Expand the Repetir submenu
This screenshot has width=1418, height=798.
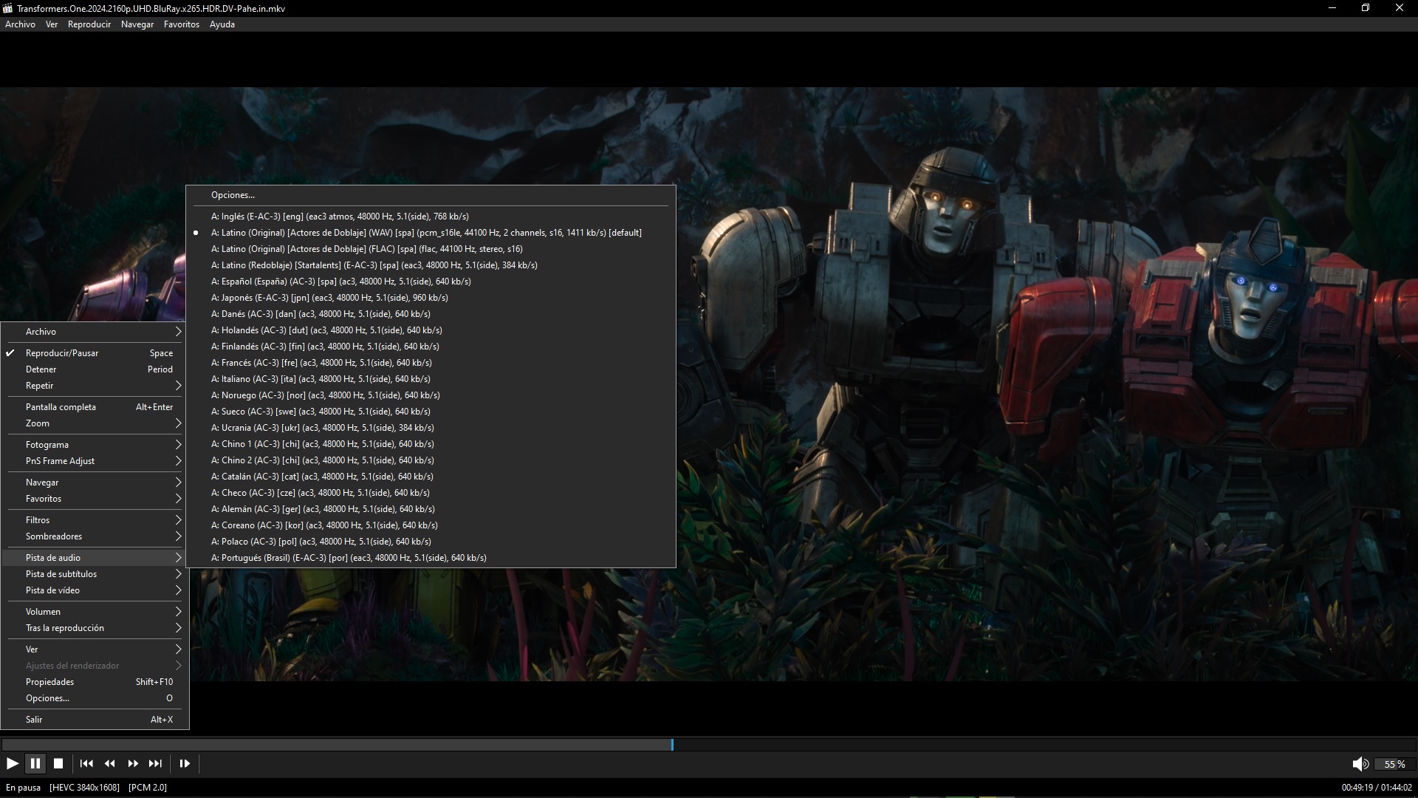[x=95, y=386]
